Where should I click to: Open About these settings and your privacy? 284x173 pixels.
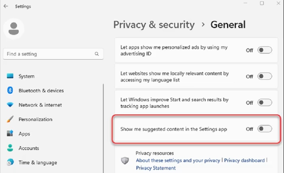(x=178, y=160)
